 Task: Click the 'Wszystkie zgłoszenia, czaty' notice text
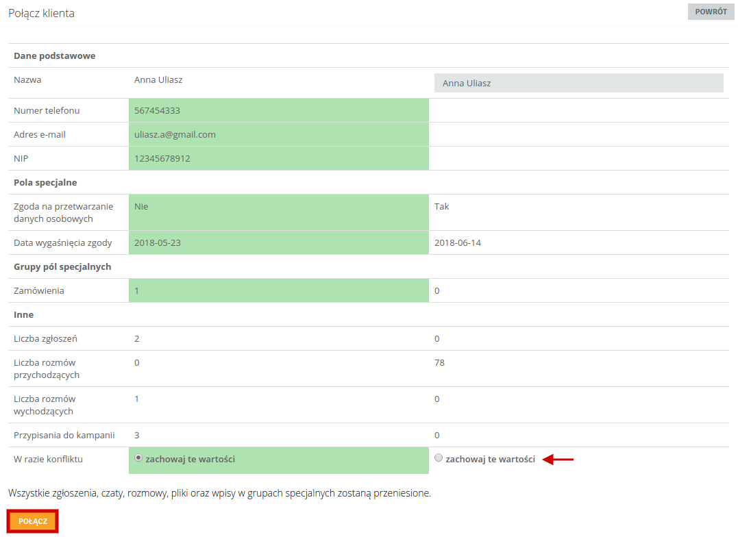(x=219, y=493)
